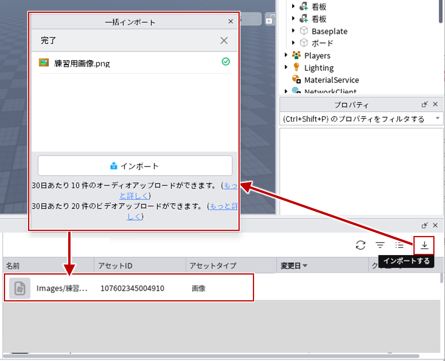Open the asset filter icon

[x=380, y=245]
